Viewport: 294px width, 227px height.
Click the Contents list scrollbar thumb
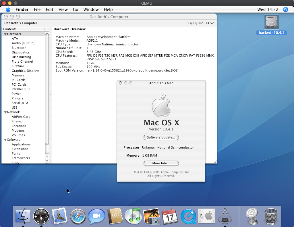click(47, 89)
